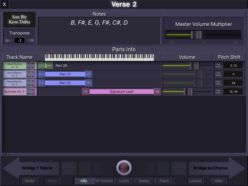This screenshot has height=186, width=248.
Task: Open the Lyrics tab
Action: point(124,181)
